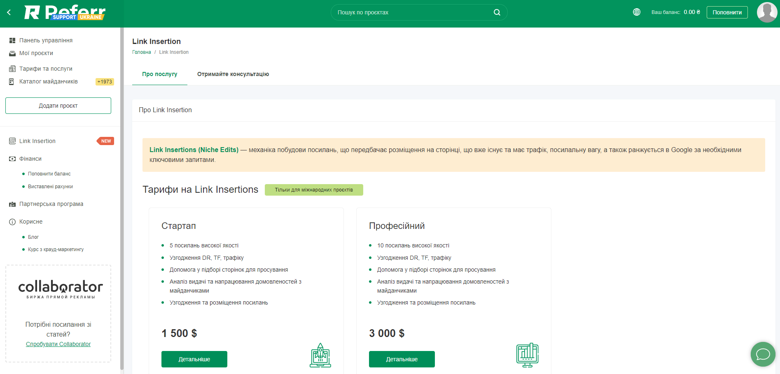Click the back arrow in header
The height and width of the screenshot is (374, 780).
pyautogui.click(x=9, y=12)
